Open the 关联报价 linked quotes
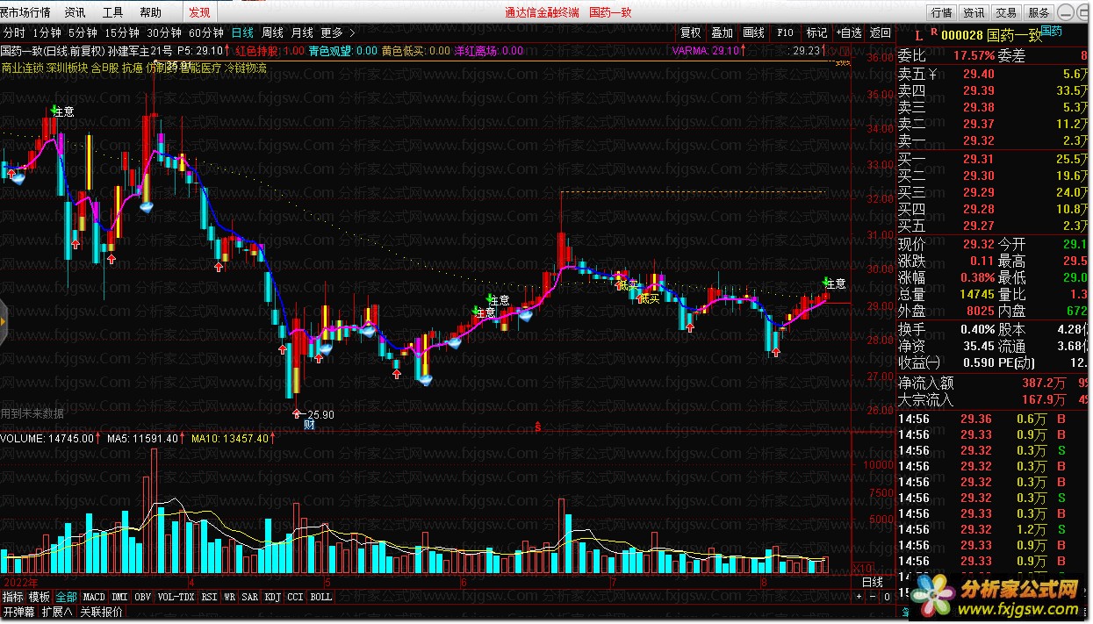 click(101, 611)
